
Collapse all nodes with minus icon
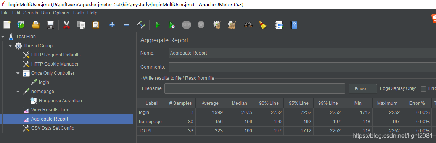pyautogui.click(x=127, y=25)
